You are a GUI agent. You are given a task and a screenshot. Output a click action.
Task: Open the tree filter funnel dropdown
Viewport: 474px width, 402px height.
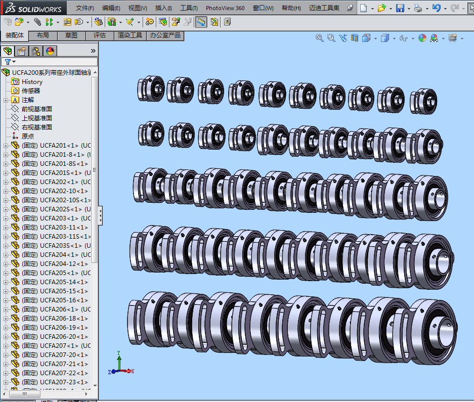(10, 62)
